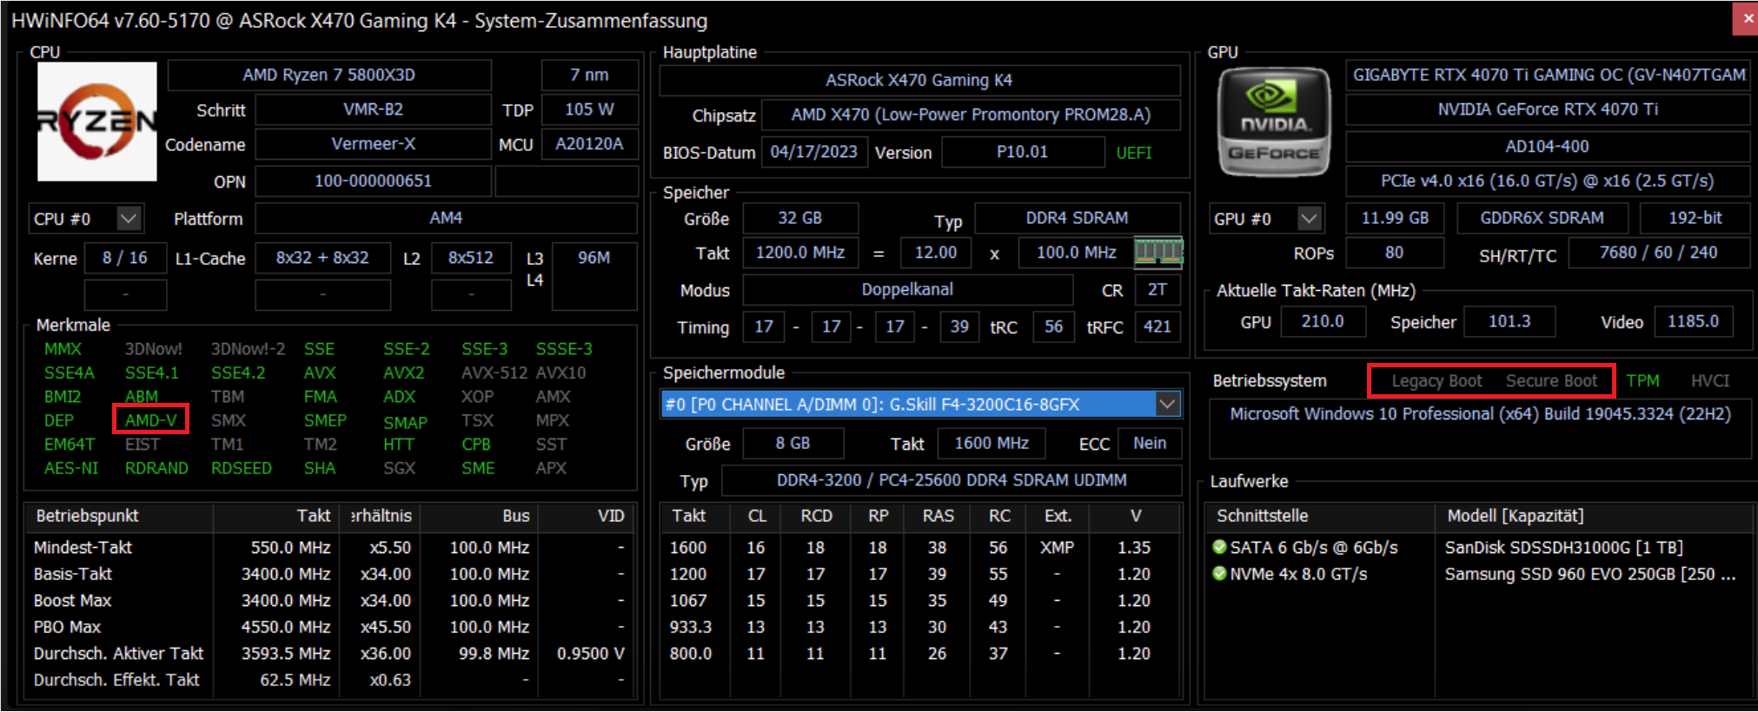Click the DDR4 SDRAM memory type field
This screenshot has height=712, width=1758.
(1077, 218)
